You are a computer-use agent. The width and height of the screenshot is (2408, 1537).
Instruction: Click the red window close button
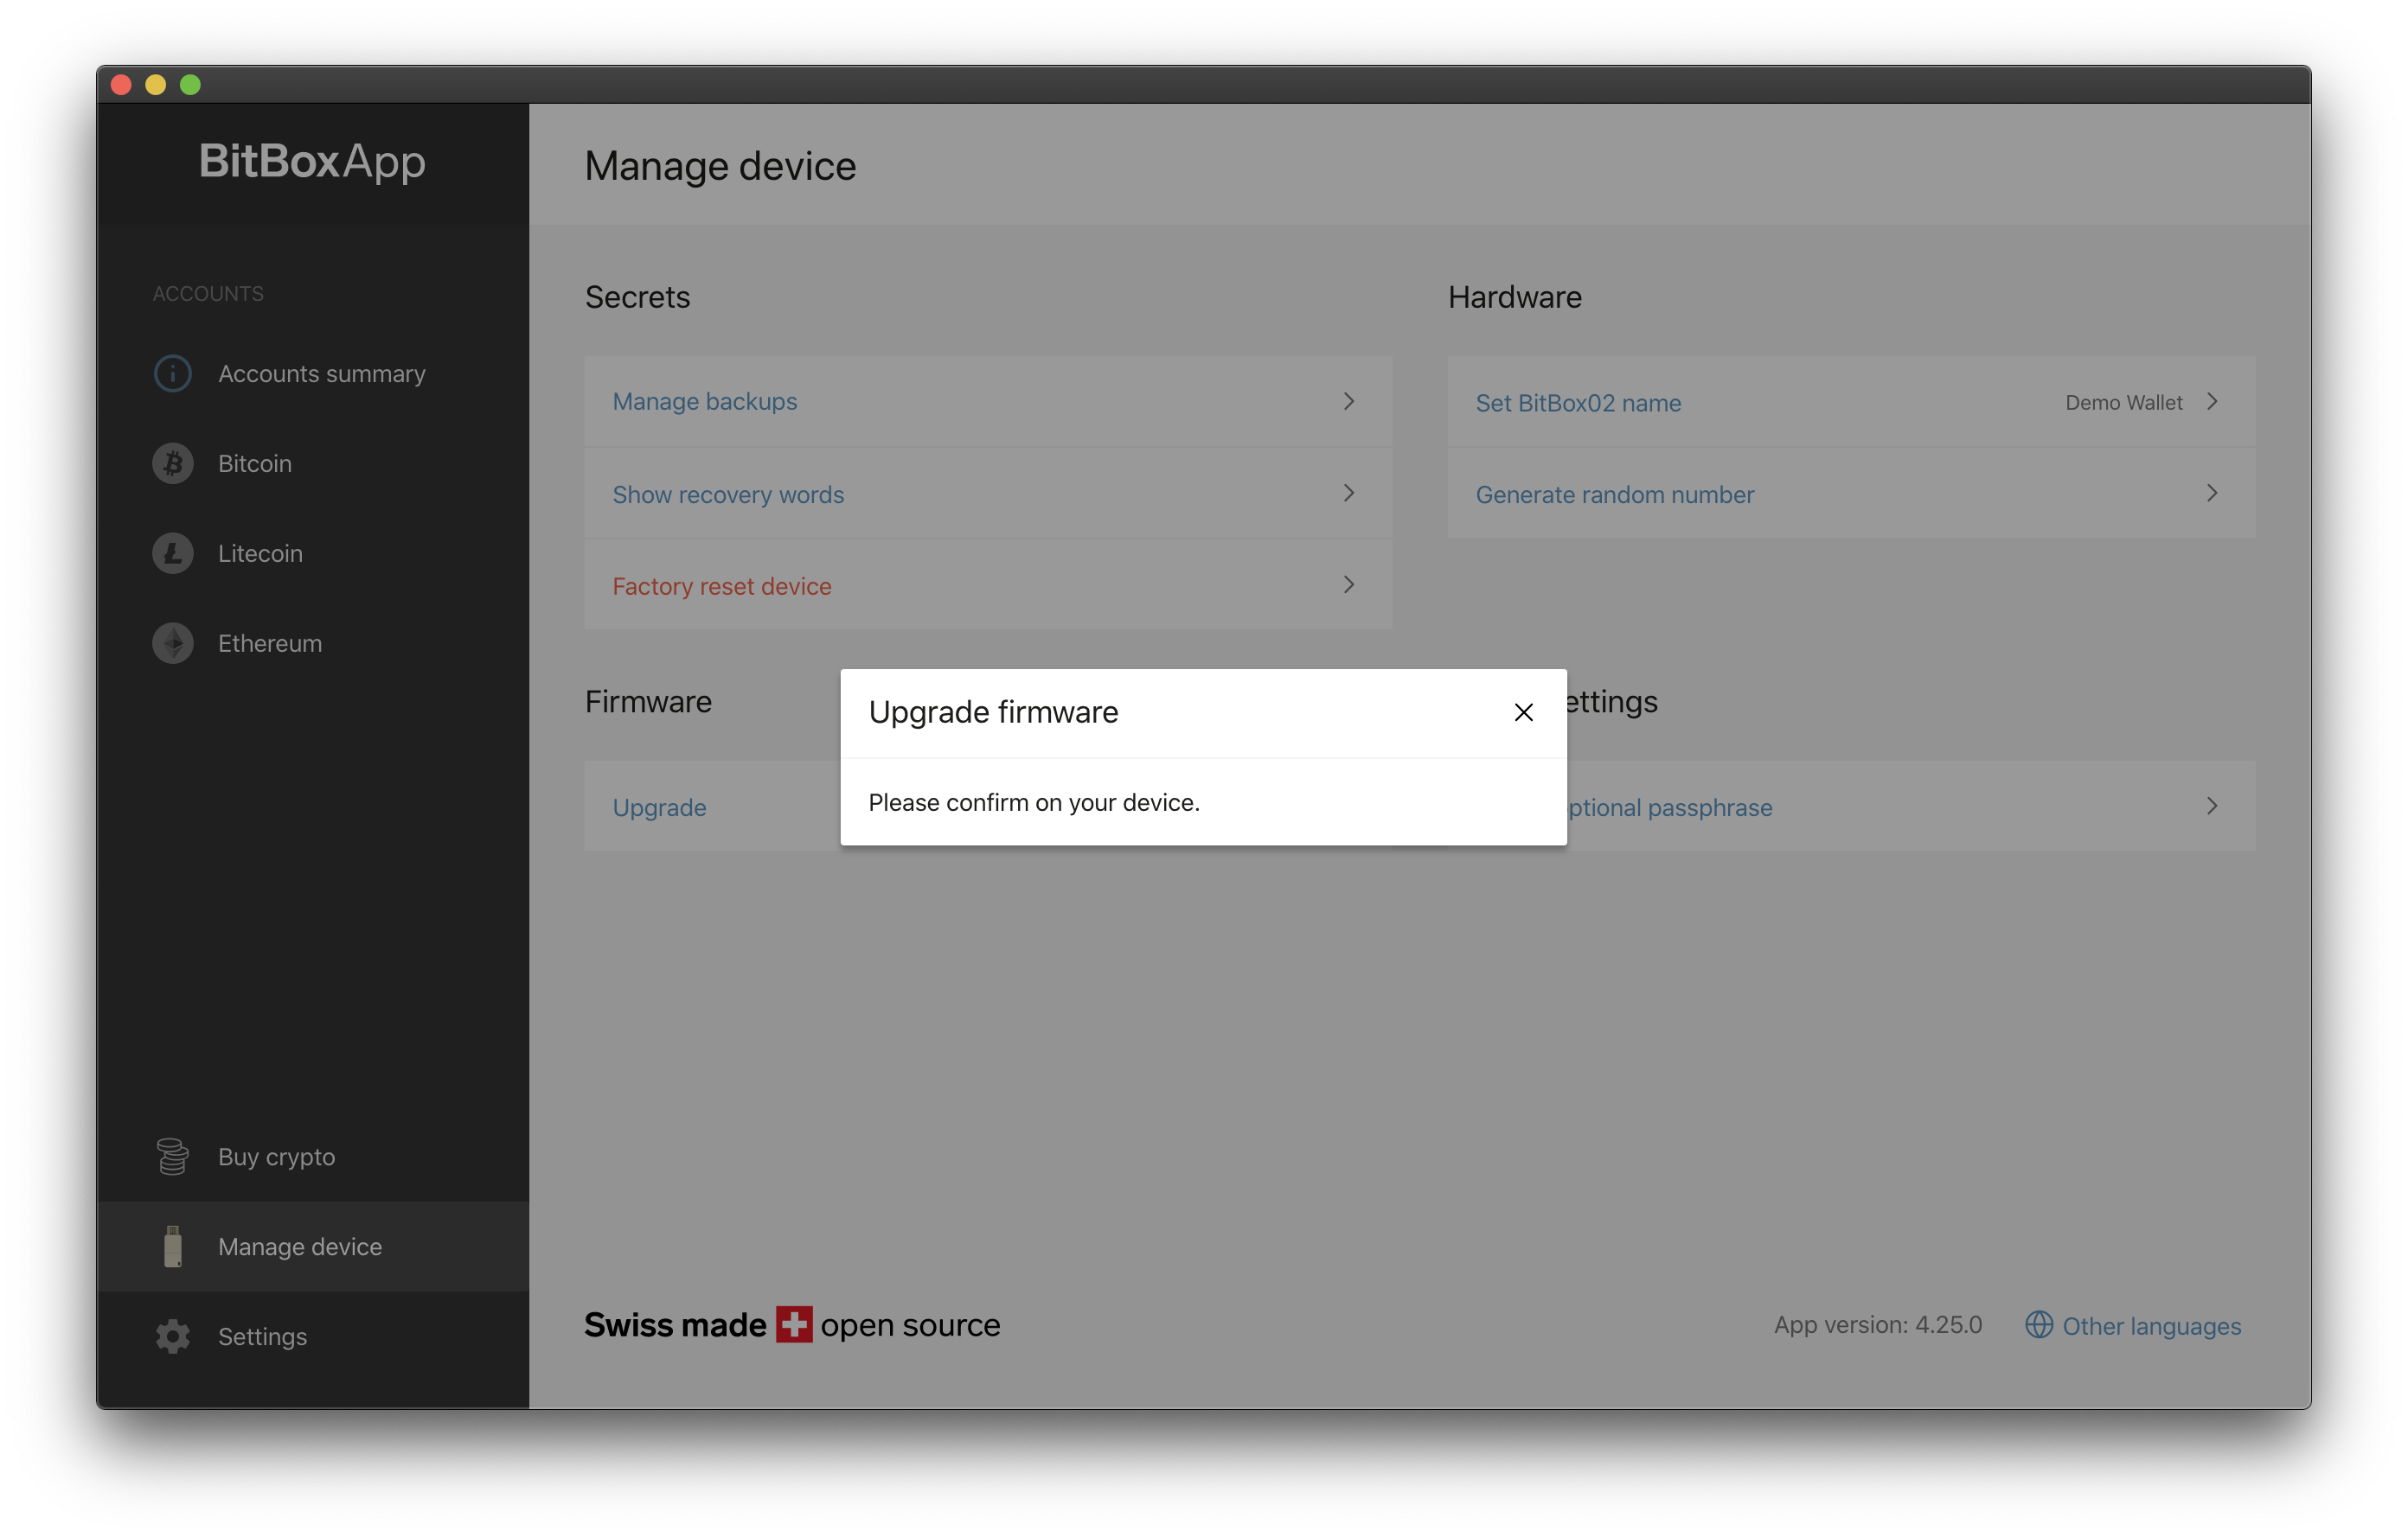[121, 85]
